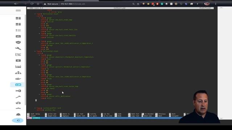The width and height of the screenshot is (232, 130).
Task: Click the Replace shortcut in nano footer
Action: point(66,116)
